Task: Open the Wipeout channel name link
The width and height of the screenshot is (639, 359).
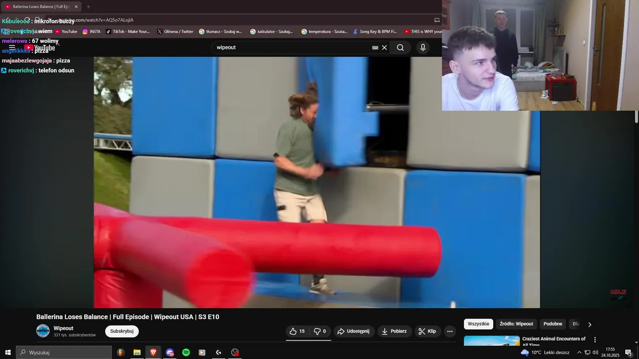Action: [63, 328]
